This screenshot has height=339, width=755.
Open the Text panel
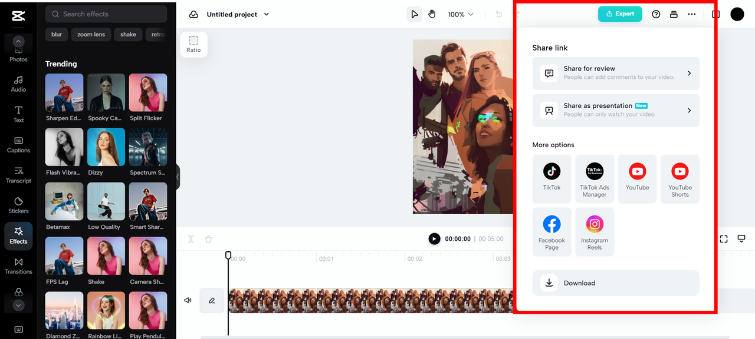18,115
